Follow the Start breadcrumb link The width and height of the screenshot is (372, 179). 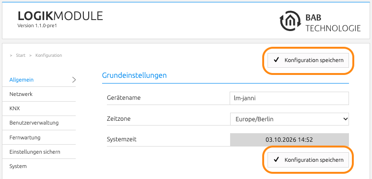tap(21, 55)
